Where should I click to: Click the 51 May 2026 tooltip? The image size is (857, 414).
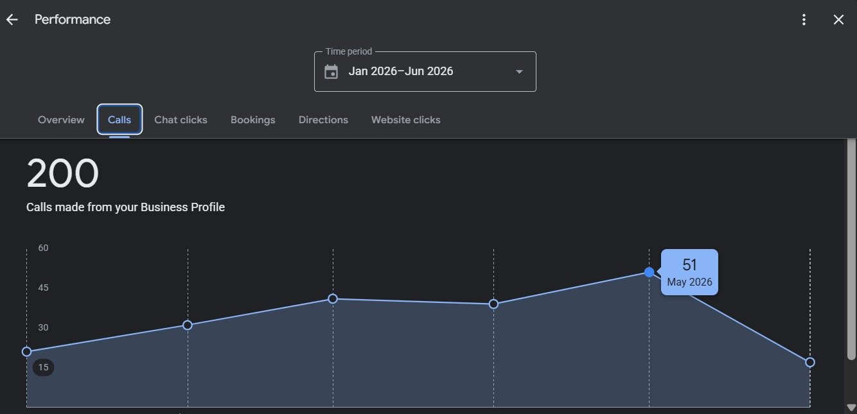pos(689,272)
